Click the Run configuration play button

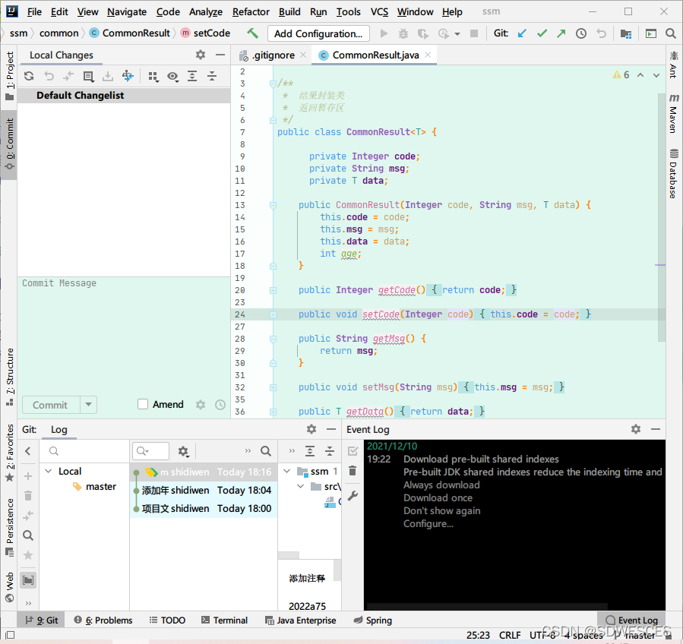tap(384, 33)
